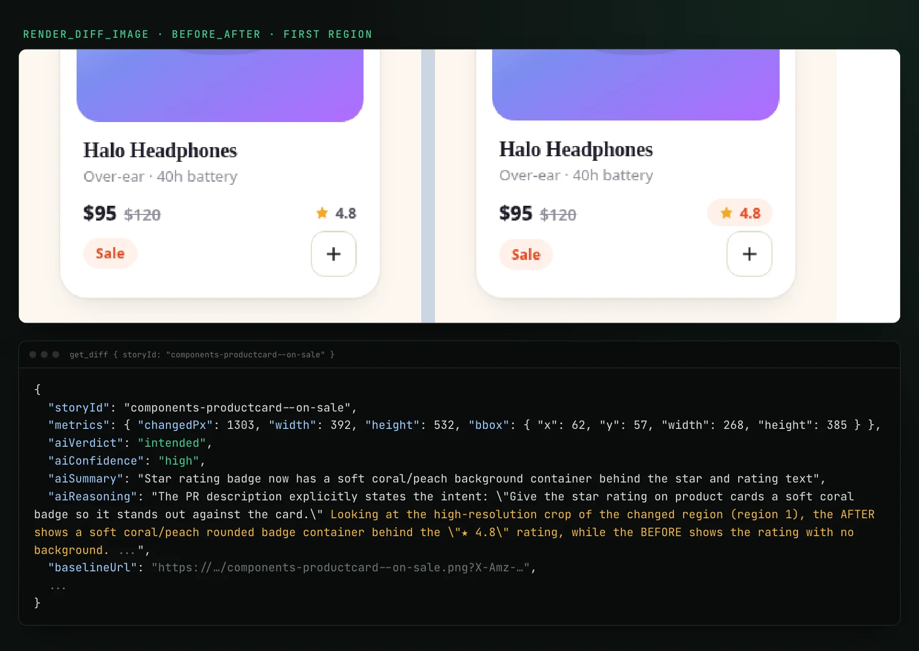Screen dimensions: 919x651
Task: Click the struck-through $120 on after card
Action: point(558,215)
